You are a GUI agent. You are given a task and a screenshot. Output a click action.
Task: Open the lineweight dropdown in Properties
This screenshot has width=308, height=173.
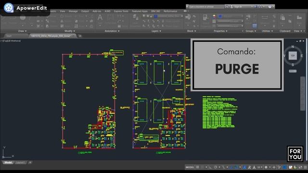[230, 21]
